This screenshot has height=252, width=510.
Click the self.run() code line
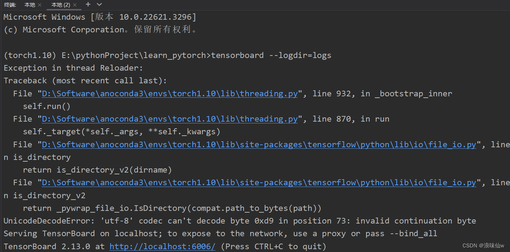point(46,106)
